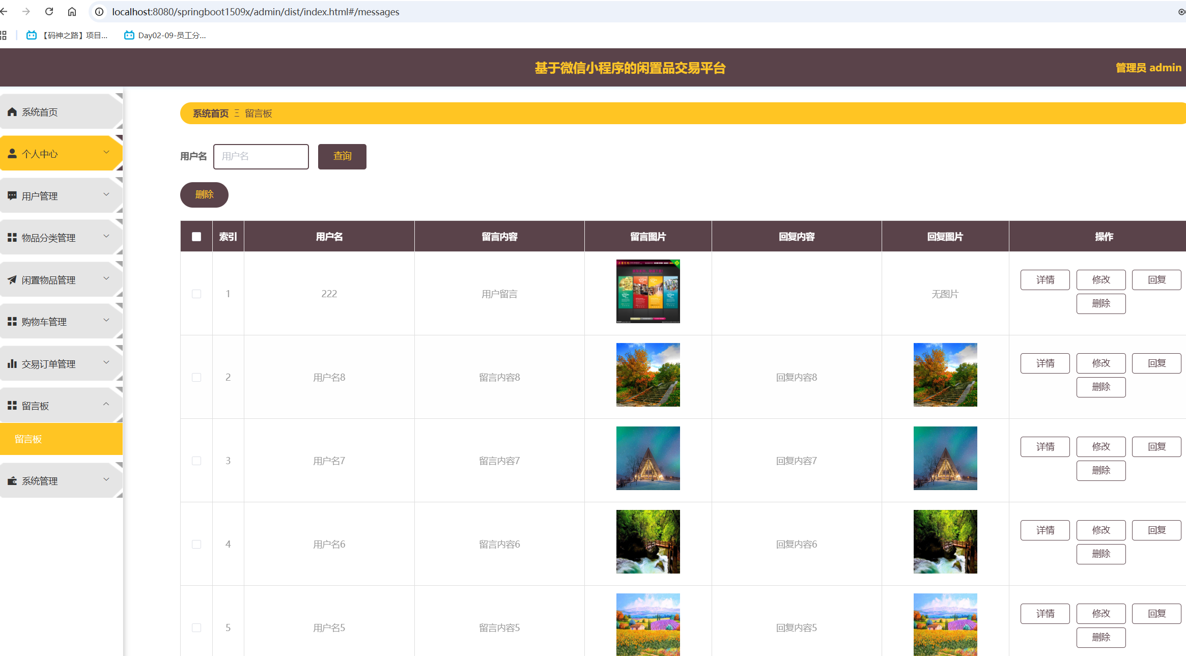Check the checkbox for row index 1
Viewport: 1186px width, 656px height.
click(x=196, y=294)
